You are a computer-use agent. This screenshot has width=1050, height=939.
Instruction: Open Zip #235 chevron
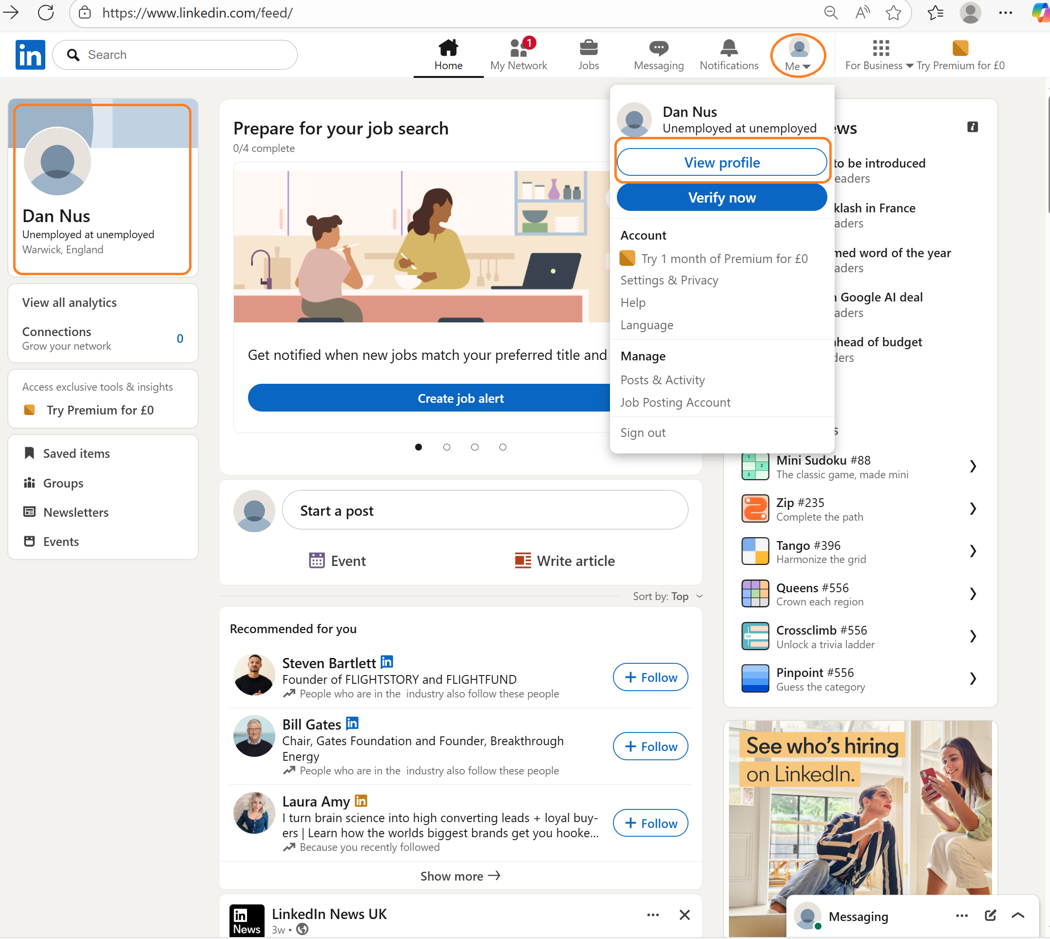973,509
